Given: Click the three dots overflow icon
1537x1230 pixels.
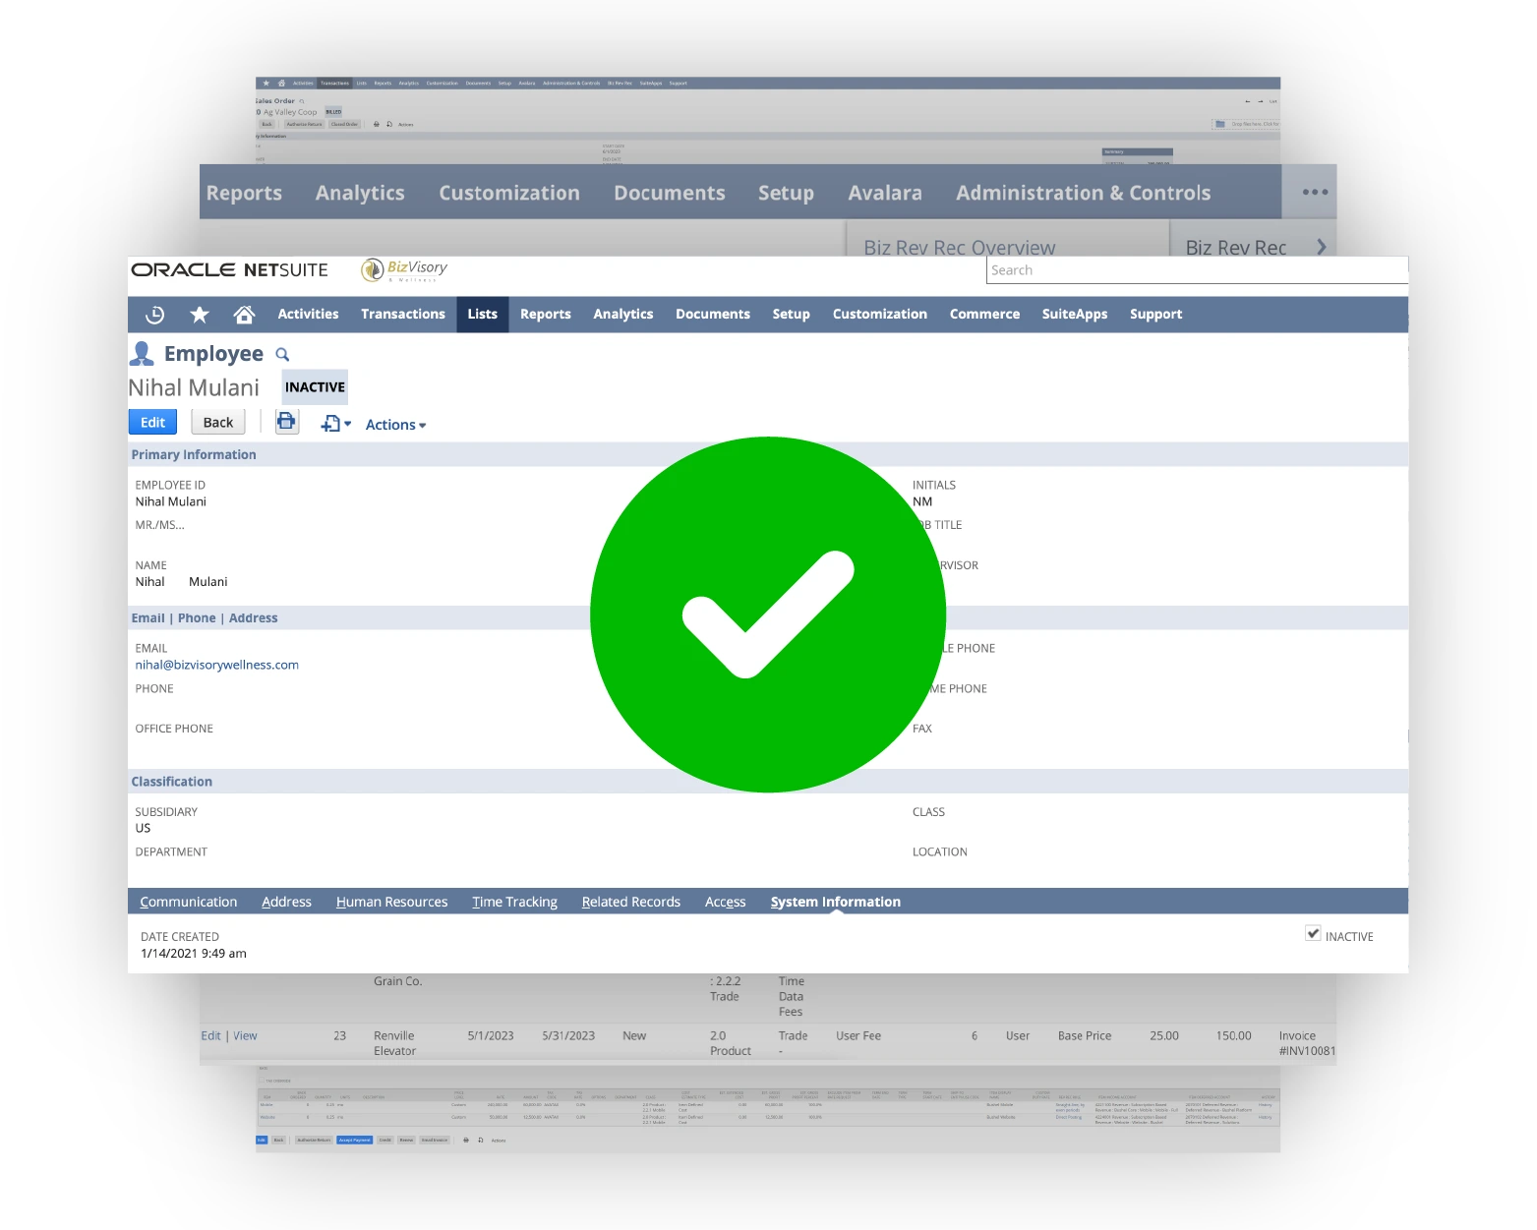Looking at the screenshot, I should pyautogui.click(x=1315, y=193).
